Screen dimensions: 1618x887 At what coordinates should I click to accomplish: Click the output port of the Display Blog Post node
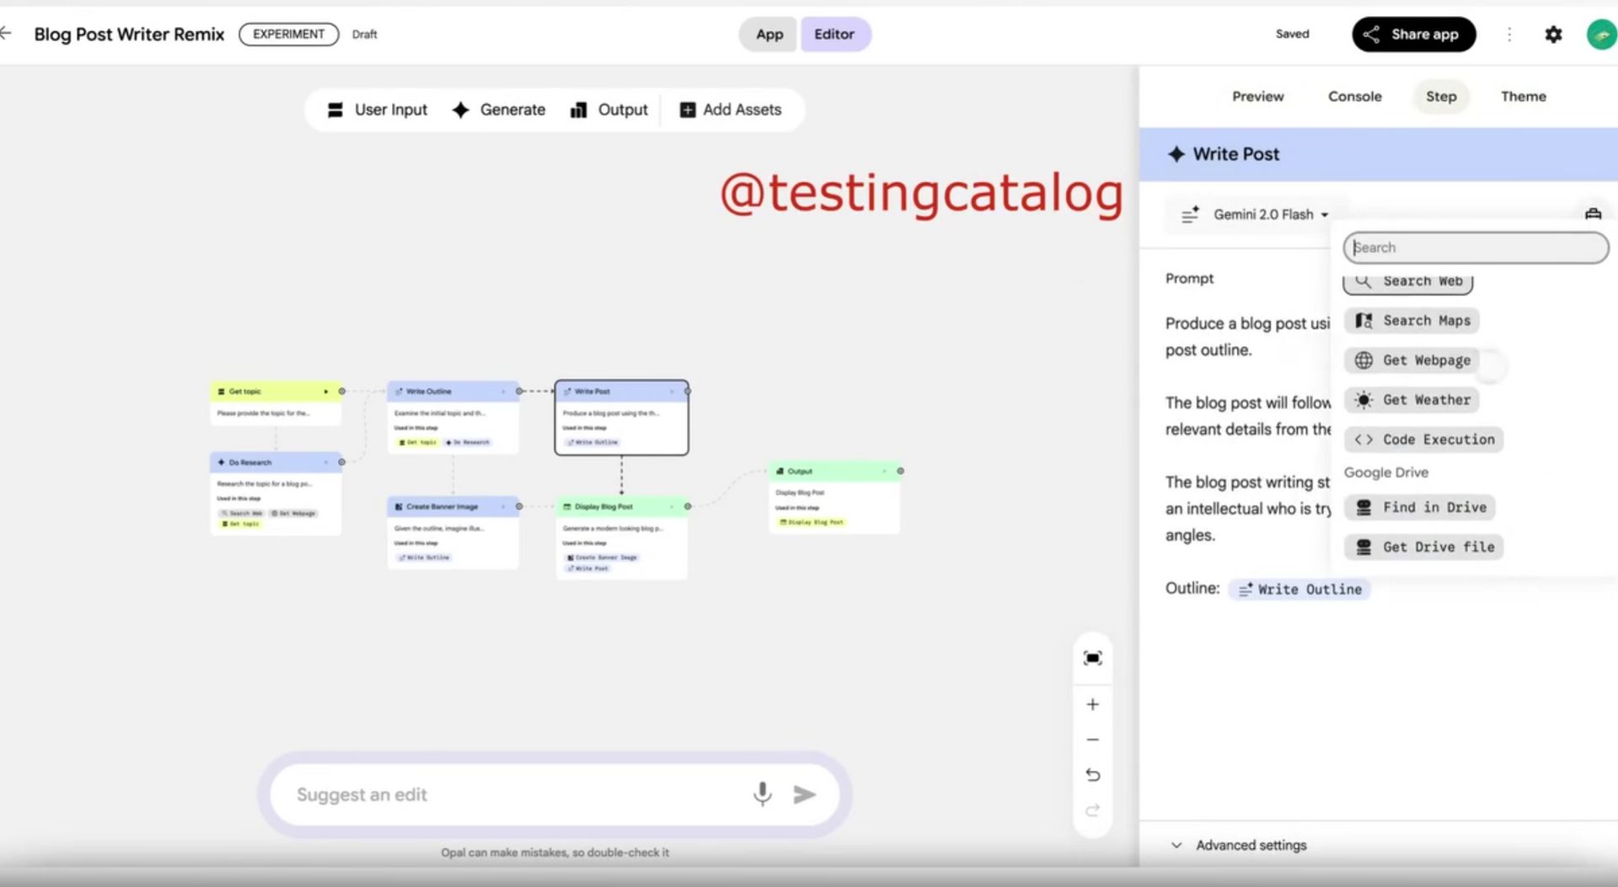(x=688, y=506)
